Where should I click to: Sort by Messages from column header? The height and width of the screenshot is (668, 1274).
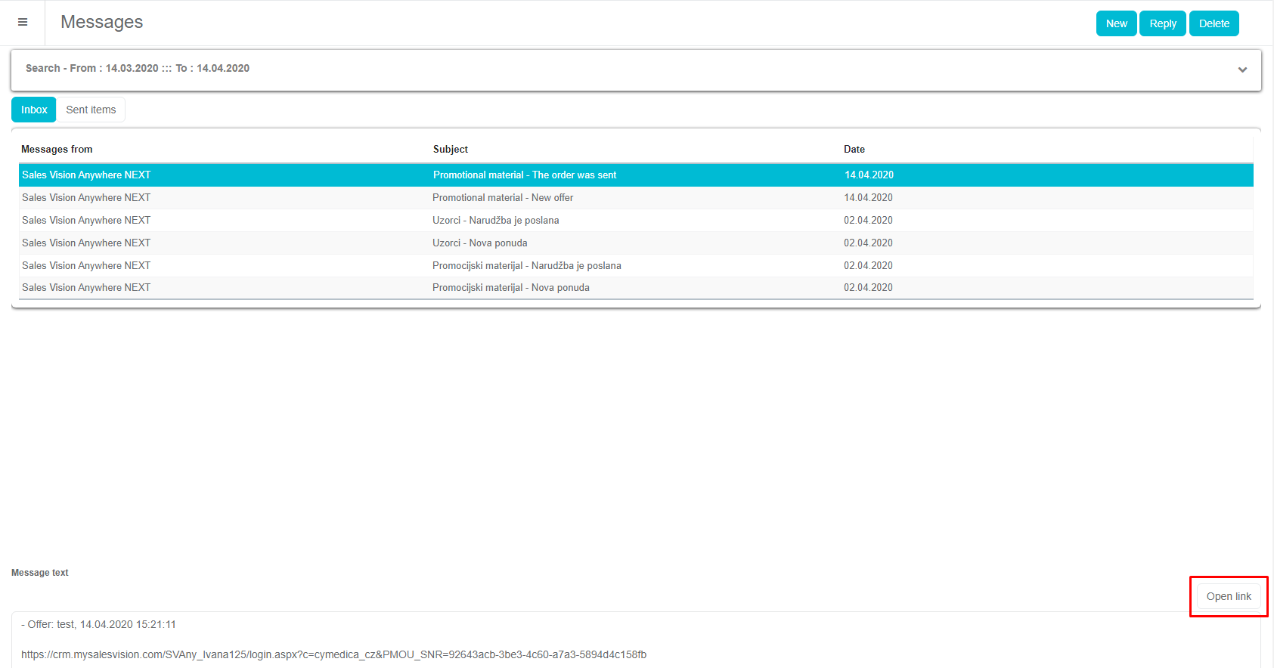click(x=57, y=150)
